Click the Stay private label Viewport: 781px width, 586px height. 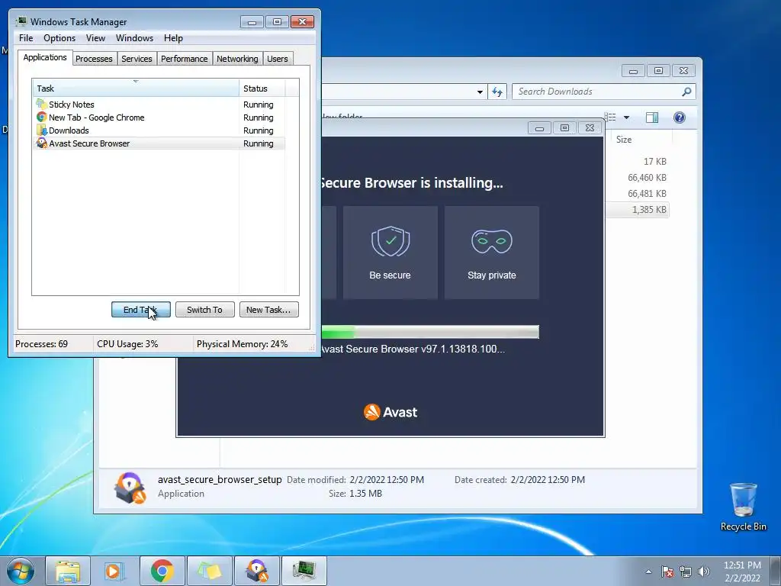[x=492, y=275]
